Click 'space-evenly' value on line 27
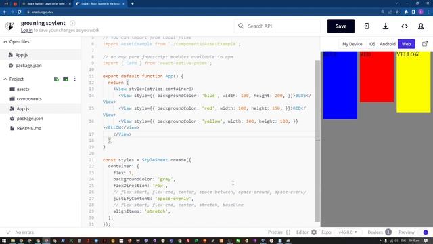 [173, 199]
